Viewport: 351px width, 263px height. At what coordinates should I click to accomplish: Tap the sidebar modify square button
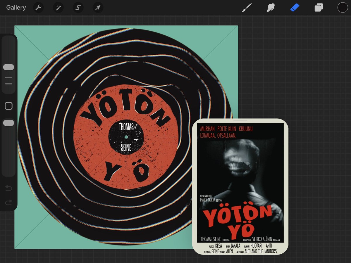coord(8,106)
